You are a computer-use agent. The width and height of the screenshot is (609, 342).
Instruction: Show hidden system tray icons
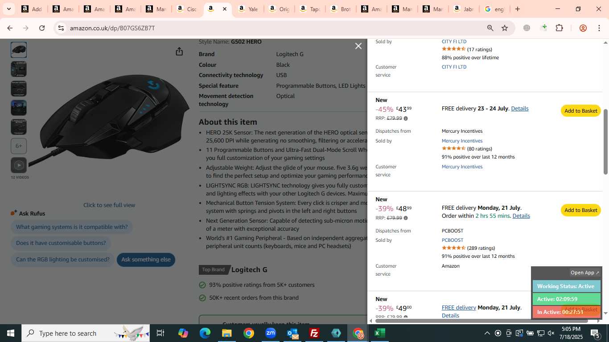coord(487,333)
